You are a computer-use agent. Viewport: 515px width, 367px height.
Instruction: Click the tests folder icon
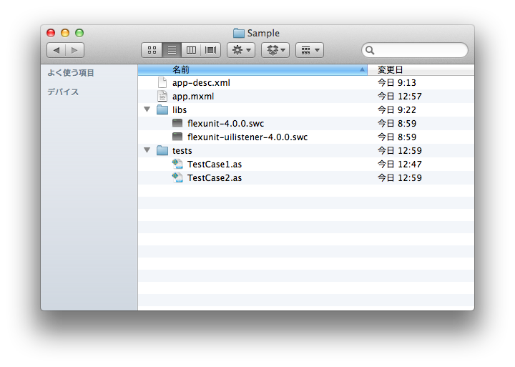click(162, 150)
